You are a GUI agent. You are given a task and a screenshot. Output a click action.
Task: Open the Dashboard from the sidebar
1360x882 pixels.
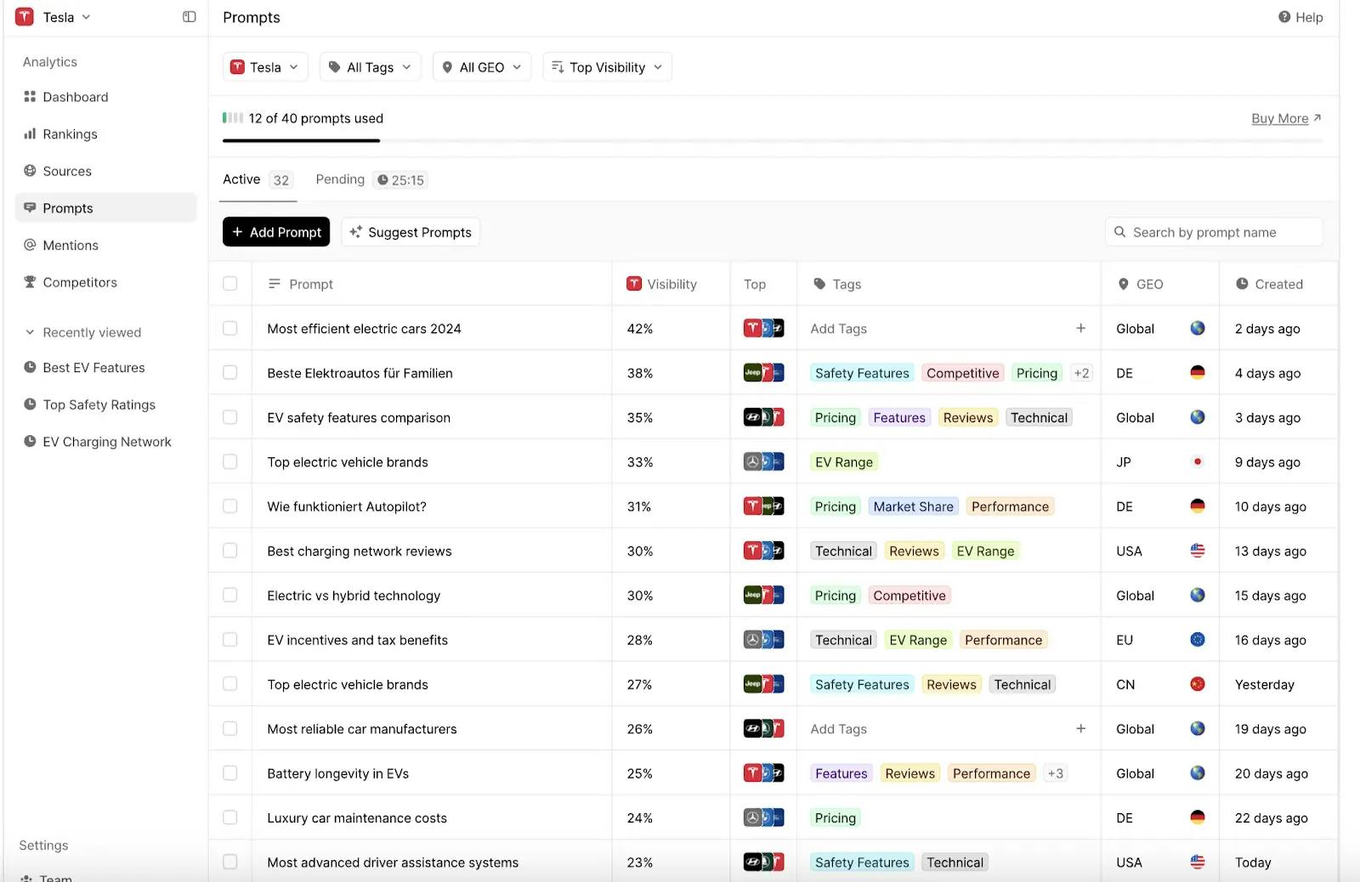pos(75,96)
